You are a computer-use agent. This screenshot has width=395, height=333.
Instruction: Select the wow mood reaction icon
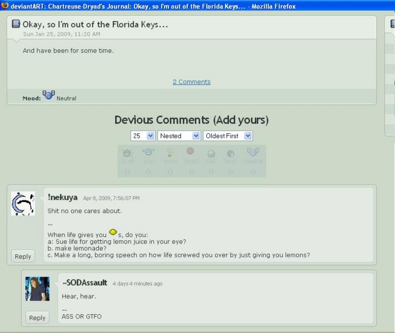[170, 153]
